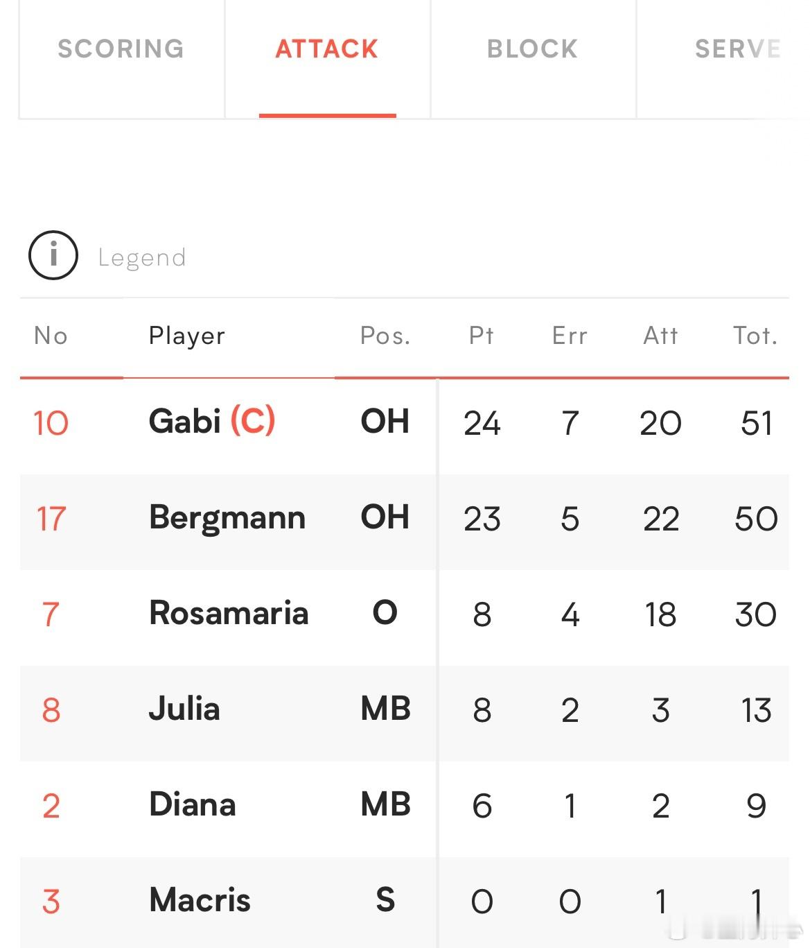Sort by the Player column header
This screenshot has height=948, width=810.
(x=187, y=336)
